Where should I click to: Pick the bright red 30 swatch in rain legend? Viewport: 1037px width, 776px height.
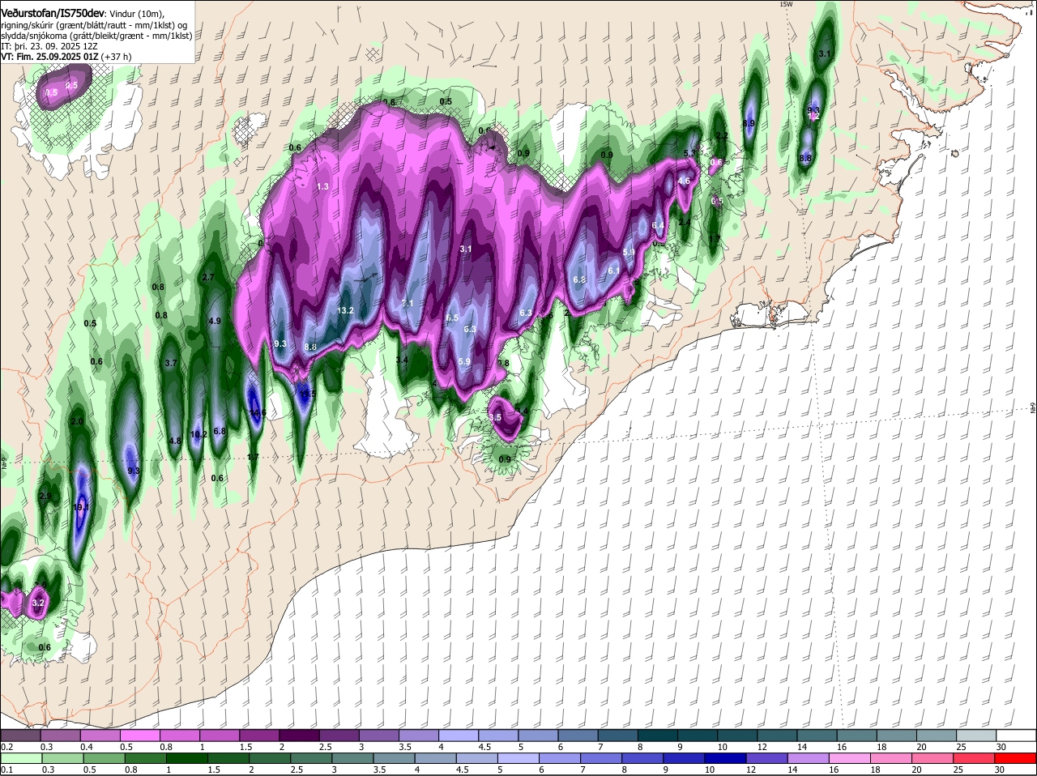pyautogui.click(x=1017, y=758)
